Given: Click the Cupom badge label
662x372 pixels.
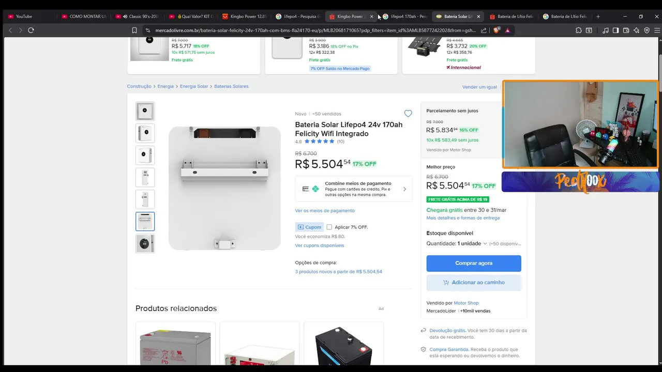Looking at the screenshot, I should [x=309, y=227].
